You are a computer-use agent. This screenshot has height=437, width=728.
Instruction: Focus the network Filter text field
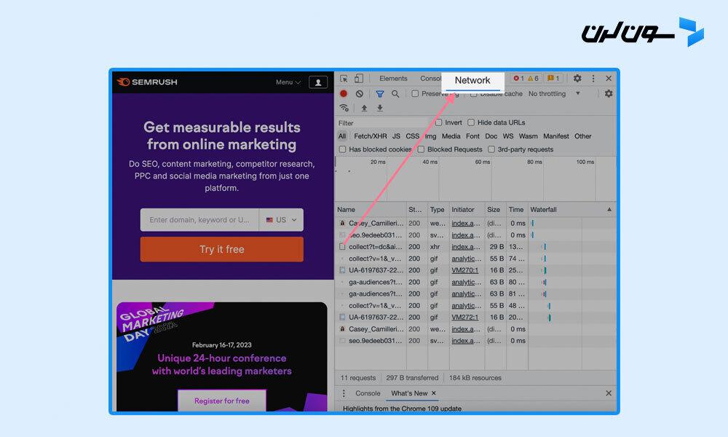click(383, 123)
